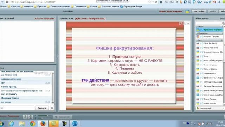Click the chat scrollbar down arrow
The image size is (225, 127).
point(53,104)
